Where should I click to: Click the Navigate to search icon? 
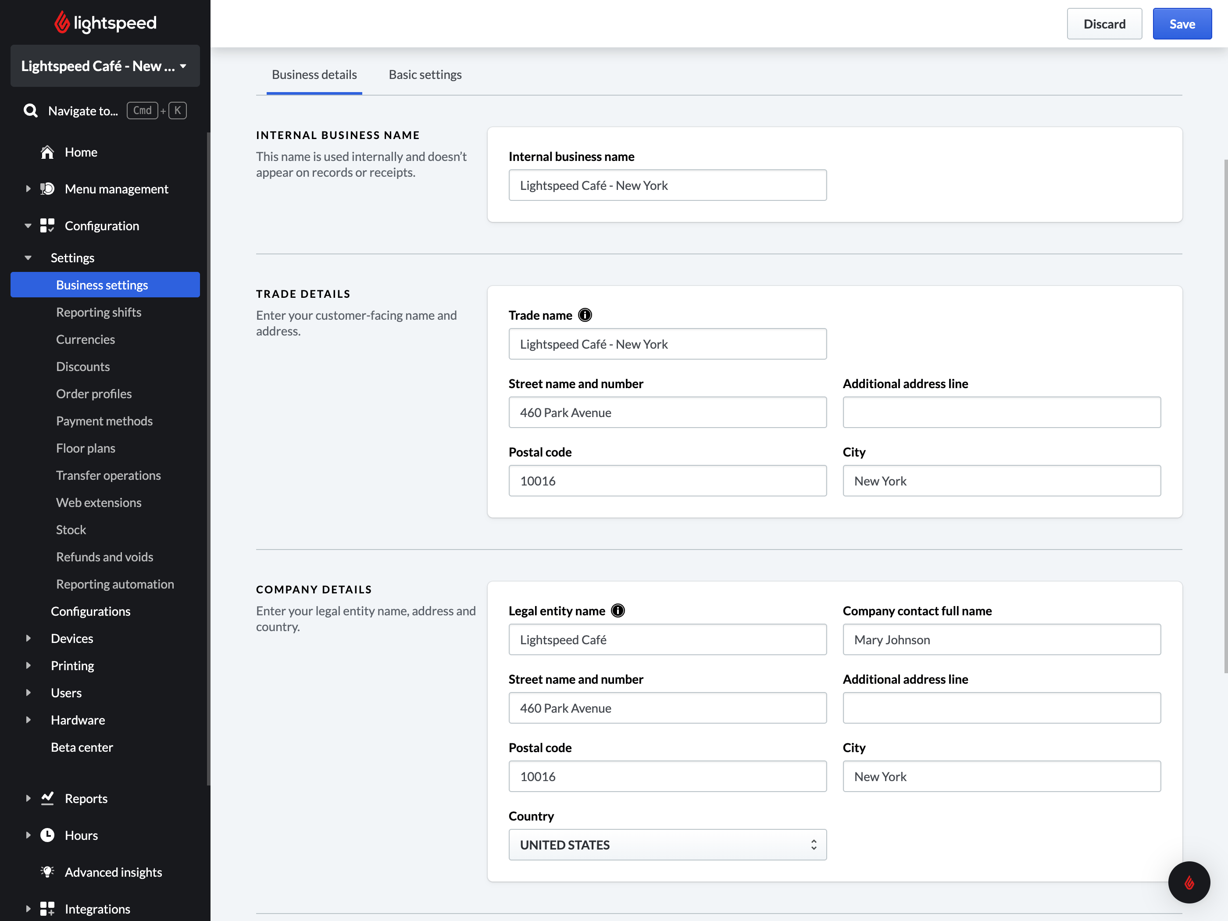pos(31,111)
